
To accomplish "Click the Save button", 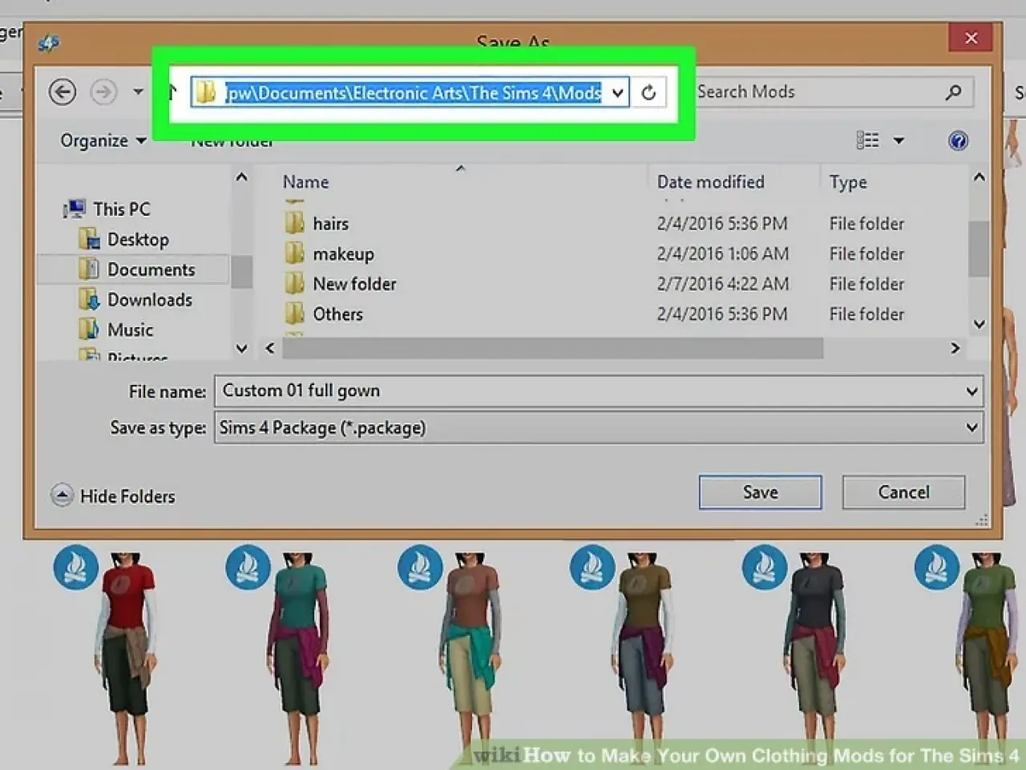I will tap(759, 492).
